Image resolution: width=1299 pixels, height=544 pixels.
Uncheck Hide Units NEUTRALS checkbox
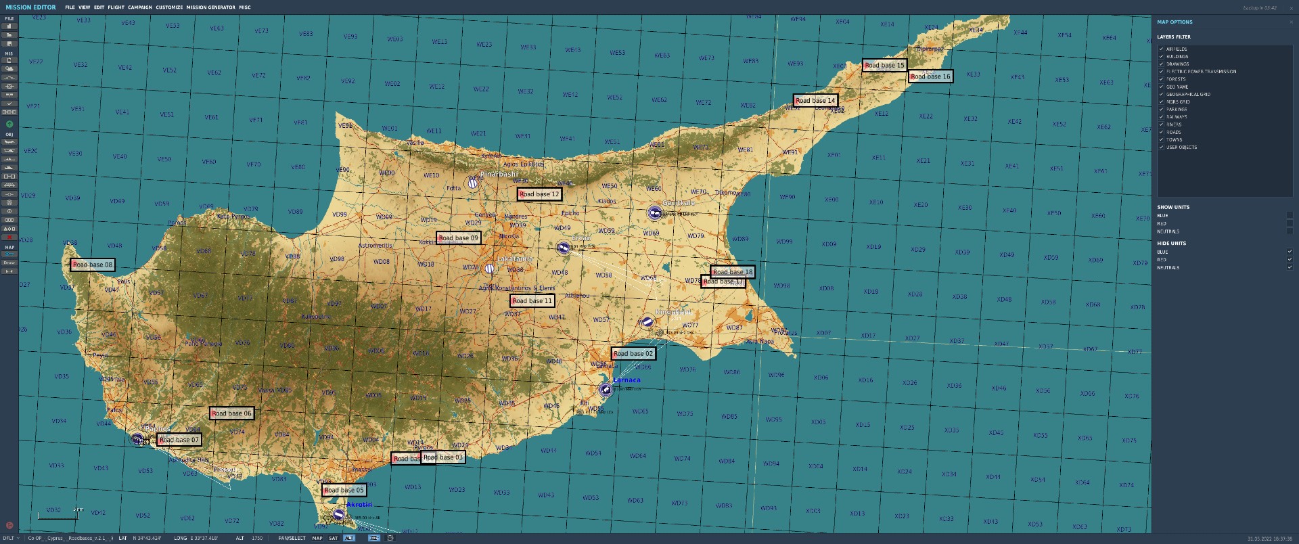pos(1290,267)
